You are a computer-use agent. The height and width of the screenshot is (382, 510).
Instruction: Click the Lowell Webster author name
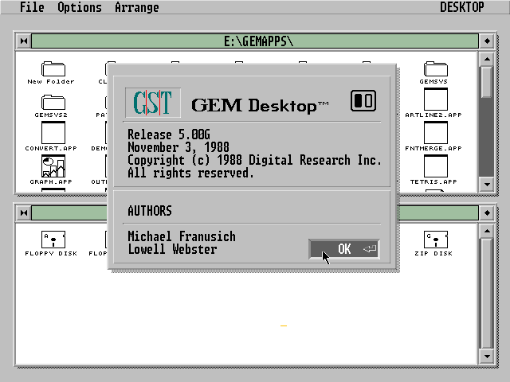point(172,249)
